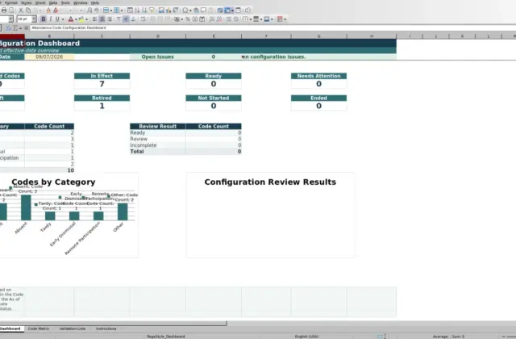The width and height of the screenshot is (516, 339).
Task: Open the Freeze Rows and Columns dropdown arrow
Action: (x=232, y=10)
